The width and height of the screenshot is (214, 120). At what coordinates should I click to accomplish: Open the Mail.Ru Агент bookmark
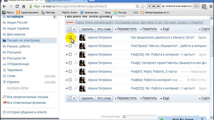(x=68, y=13)
